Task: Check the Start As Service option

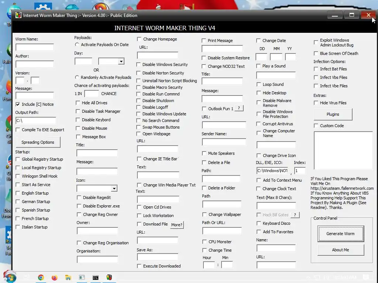Action: tap(18, 185)
